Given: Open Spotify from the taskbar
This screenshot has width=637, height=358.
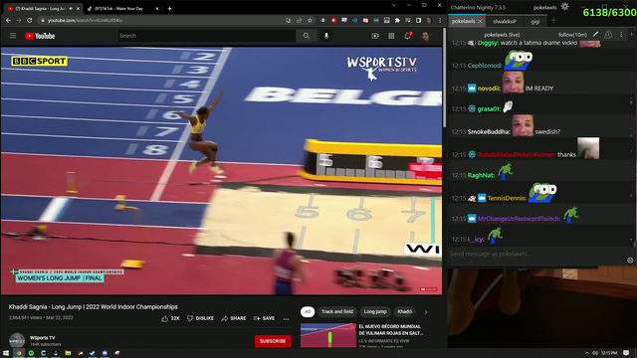Looking at the screenshot, I should click(x=31, y=353).
